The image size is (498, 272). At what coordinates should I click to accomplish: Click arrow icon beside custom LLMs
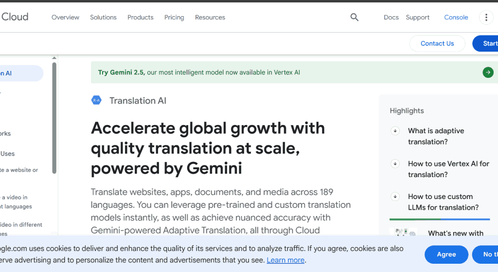click(x=395, y=197)
